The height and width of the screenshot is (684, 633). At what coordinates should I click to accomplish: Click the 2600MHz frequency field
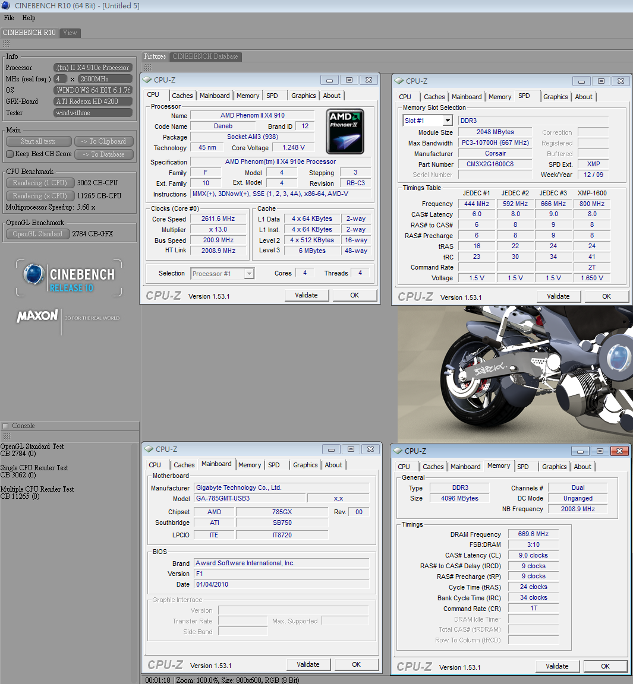tap(105, 79)
